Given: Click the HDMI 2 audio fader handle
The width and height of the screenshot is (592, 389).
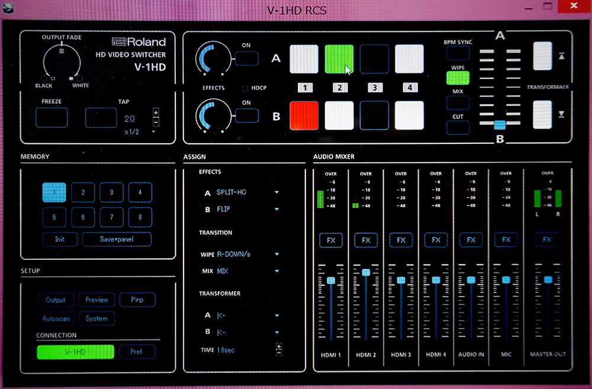Looking at the screenshot, I should tap(366, 272).
